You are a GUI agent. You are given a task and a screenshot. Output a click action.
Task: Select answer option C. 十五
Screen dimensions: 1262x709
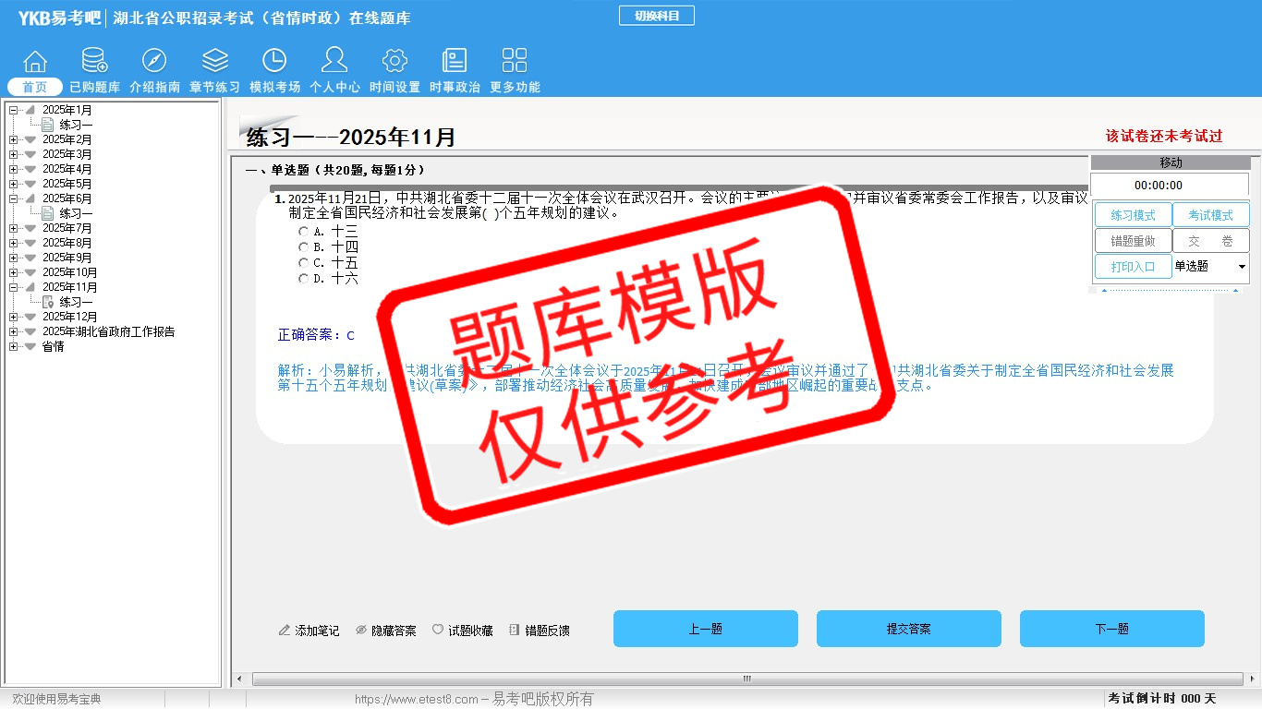click(x=304, y=263)
